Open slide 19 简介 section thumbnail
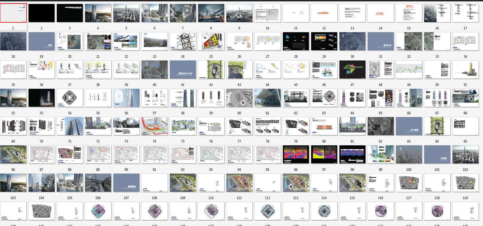The height and width of the screenshot is (226, 483). click(x=42, y=41)
